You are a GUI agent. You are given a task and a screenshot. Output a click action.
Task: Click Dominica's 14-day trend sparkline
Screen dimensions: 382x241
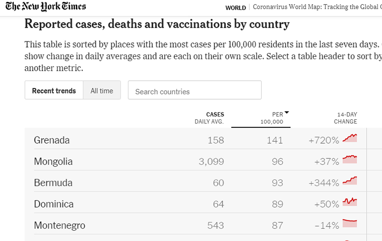coord(350,202)
